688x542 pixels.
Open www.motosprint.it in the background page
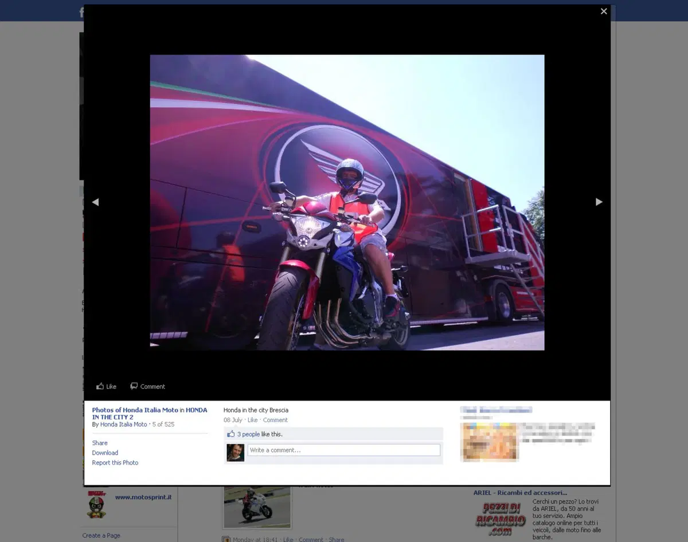[x=143, y=497]
